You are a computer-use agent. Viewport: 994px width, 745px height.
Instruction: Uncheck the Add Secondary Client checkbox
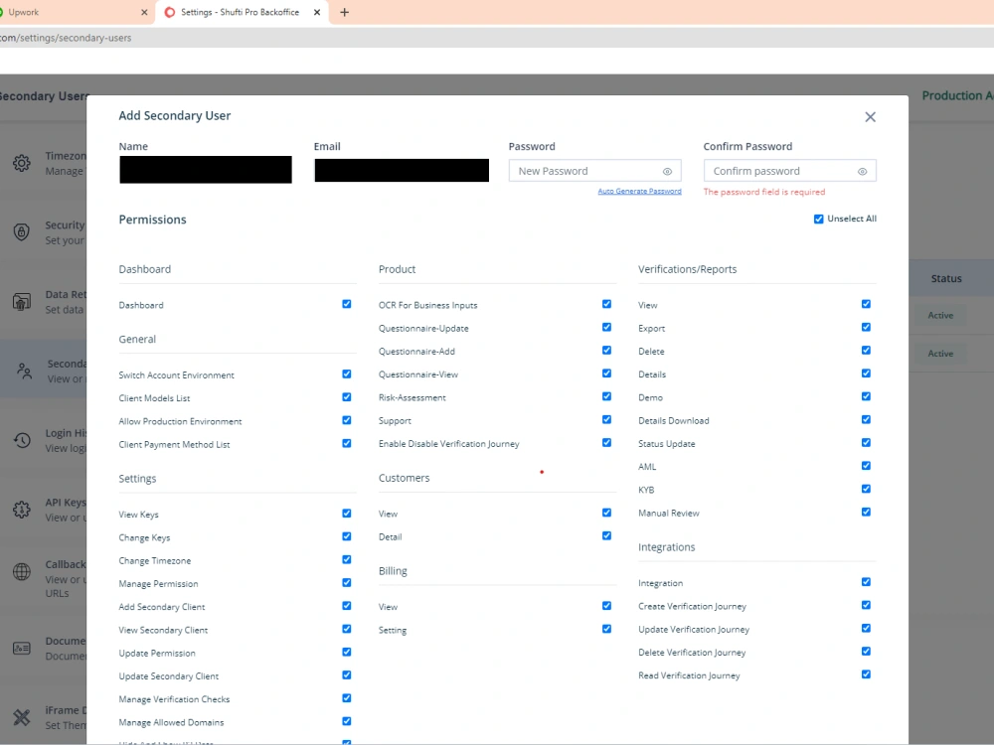pos(347,606)
